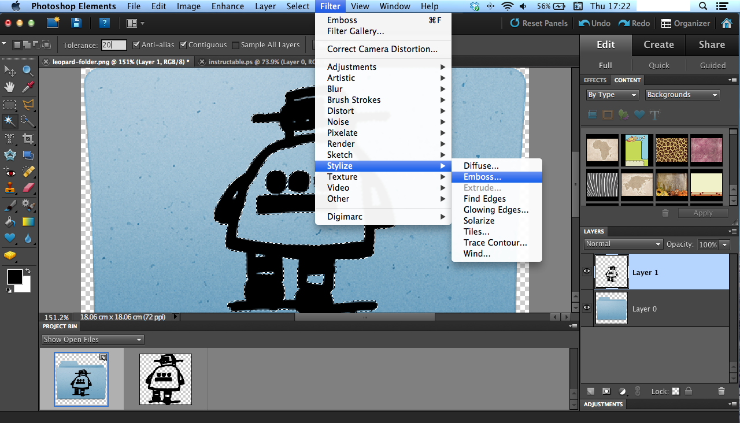Select the Paint Bucket tool

pos(10,221)
